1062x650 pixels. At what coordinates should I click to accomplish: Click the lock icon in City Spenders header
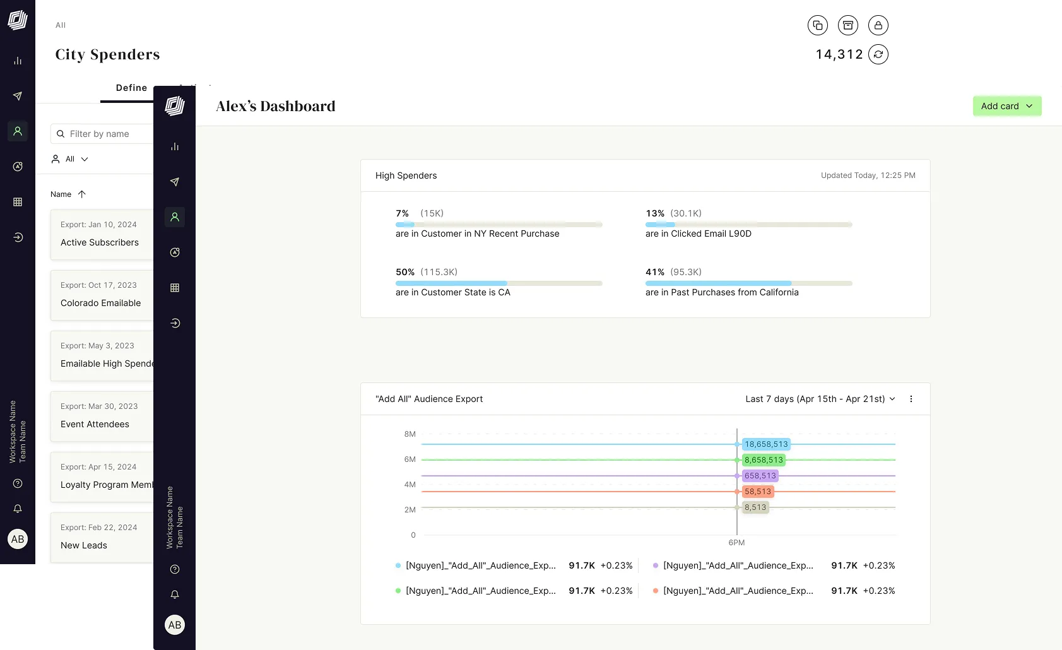[x=878, y=25]
